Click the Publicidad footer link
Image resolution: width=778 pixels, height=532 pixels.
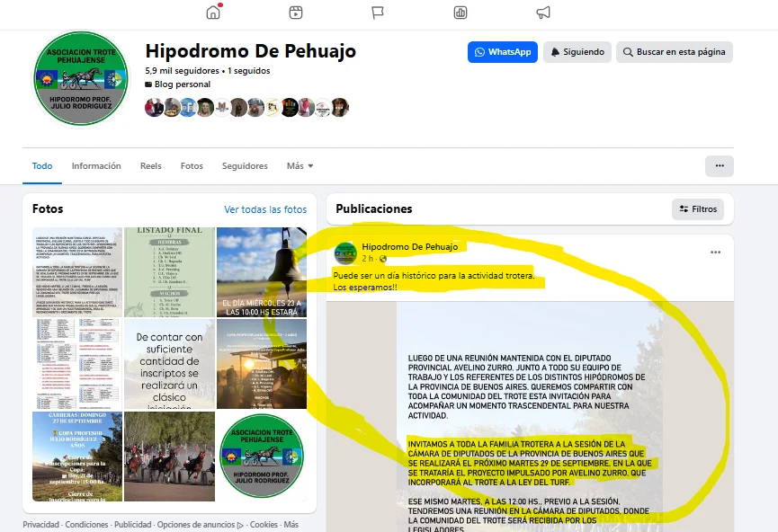133,525
